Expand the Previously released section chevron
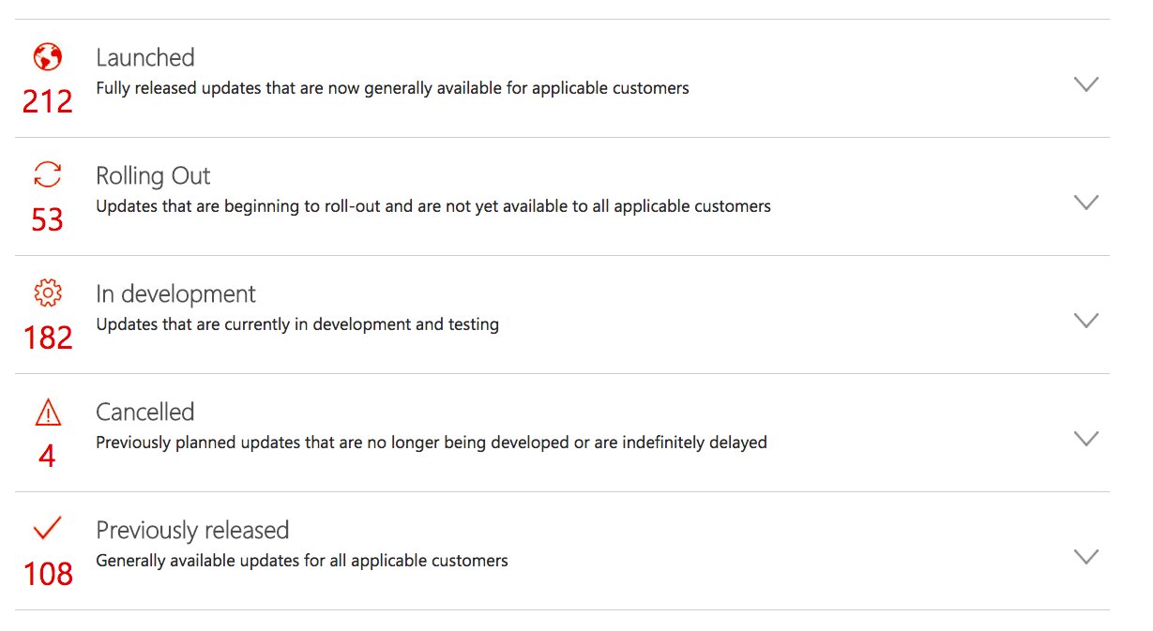This screenshot has height=631, width=1153. (x=1085, y=557)
